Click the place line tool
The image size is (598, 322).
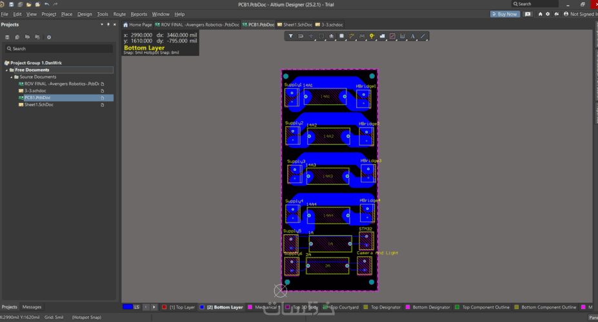point(423,36)
